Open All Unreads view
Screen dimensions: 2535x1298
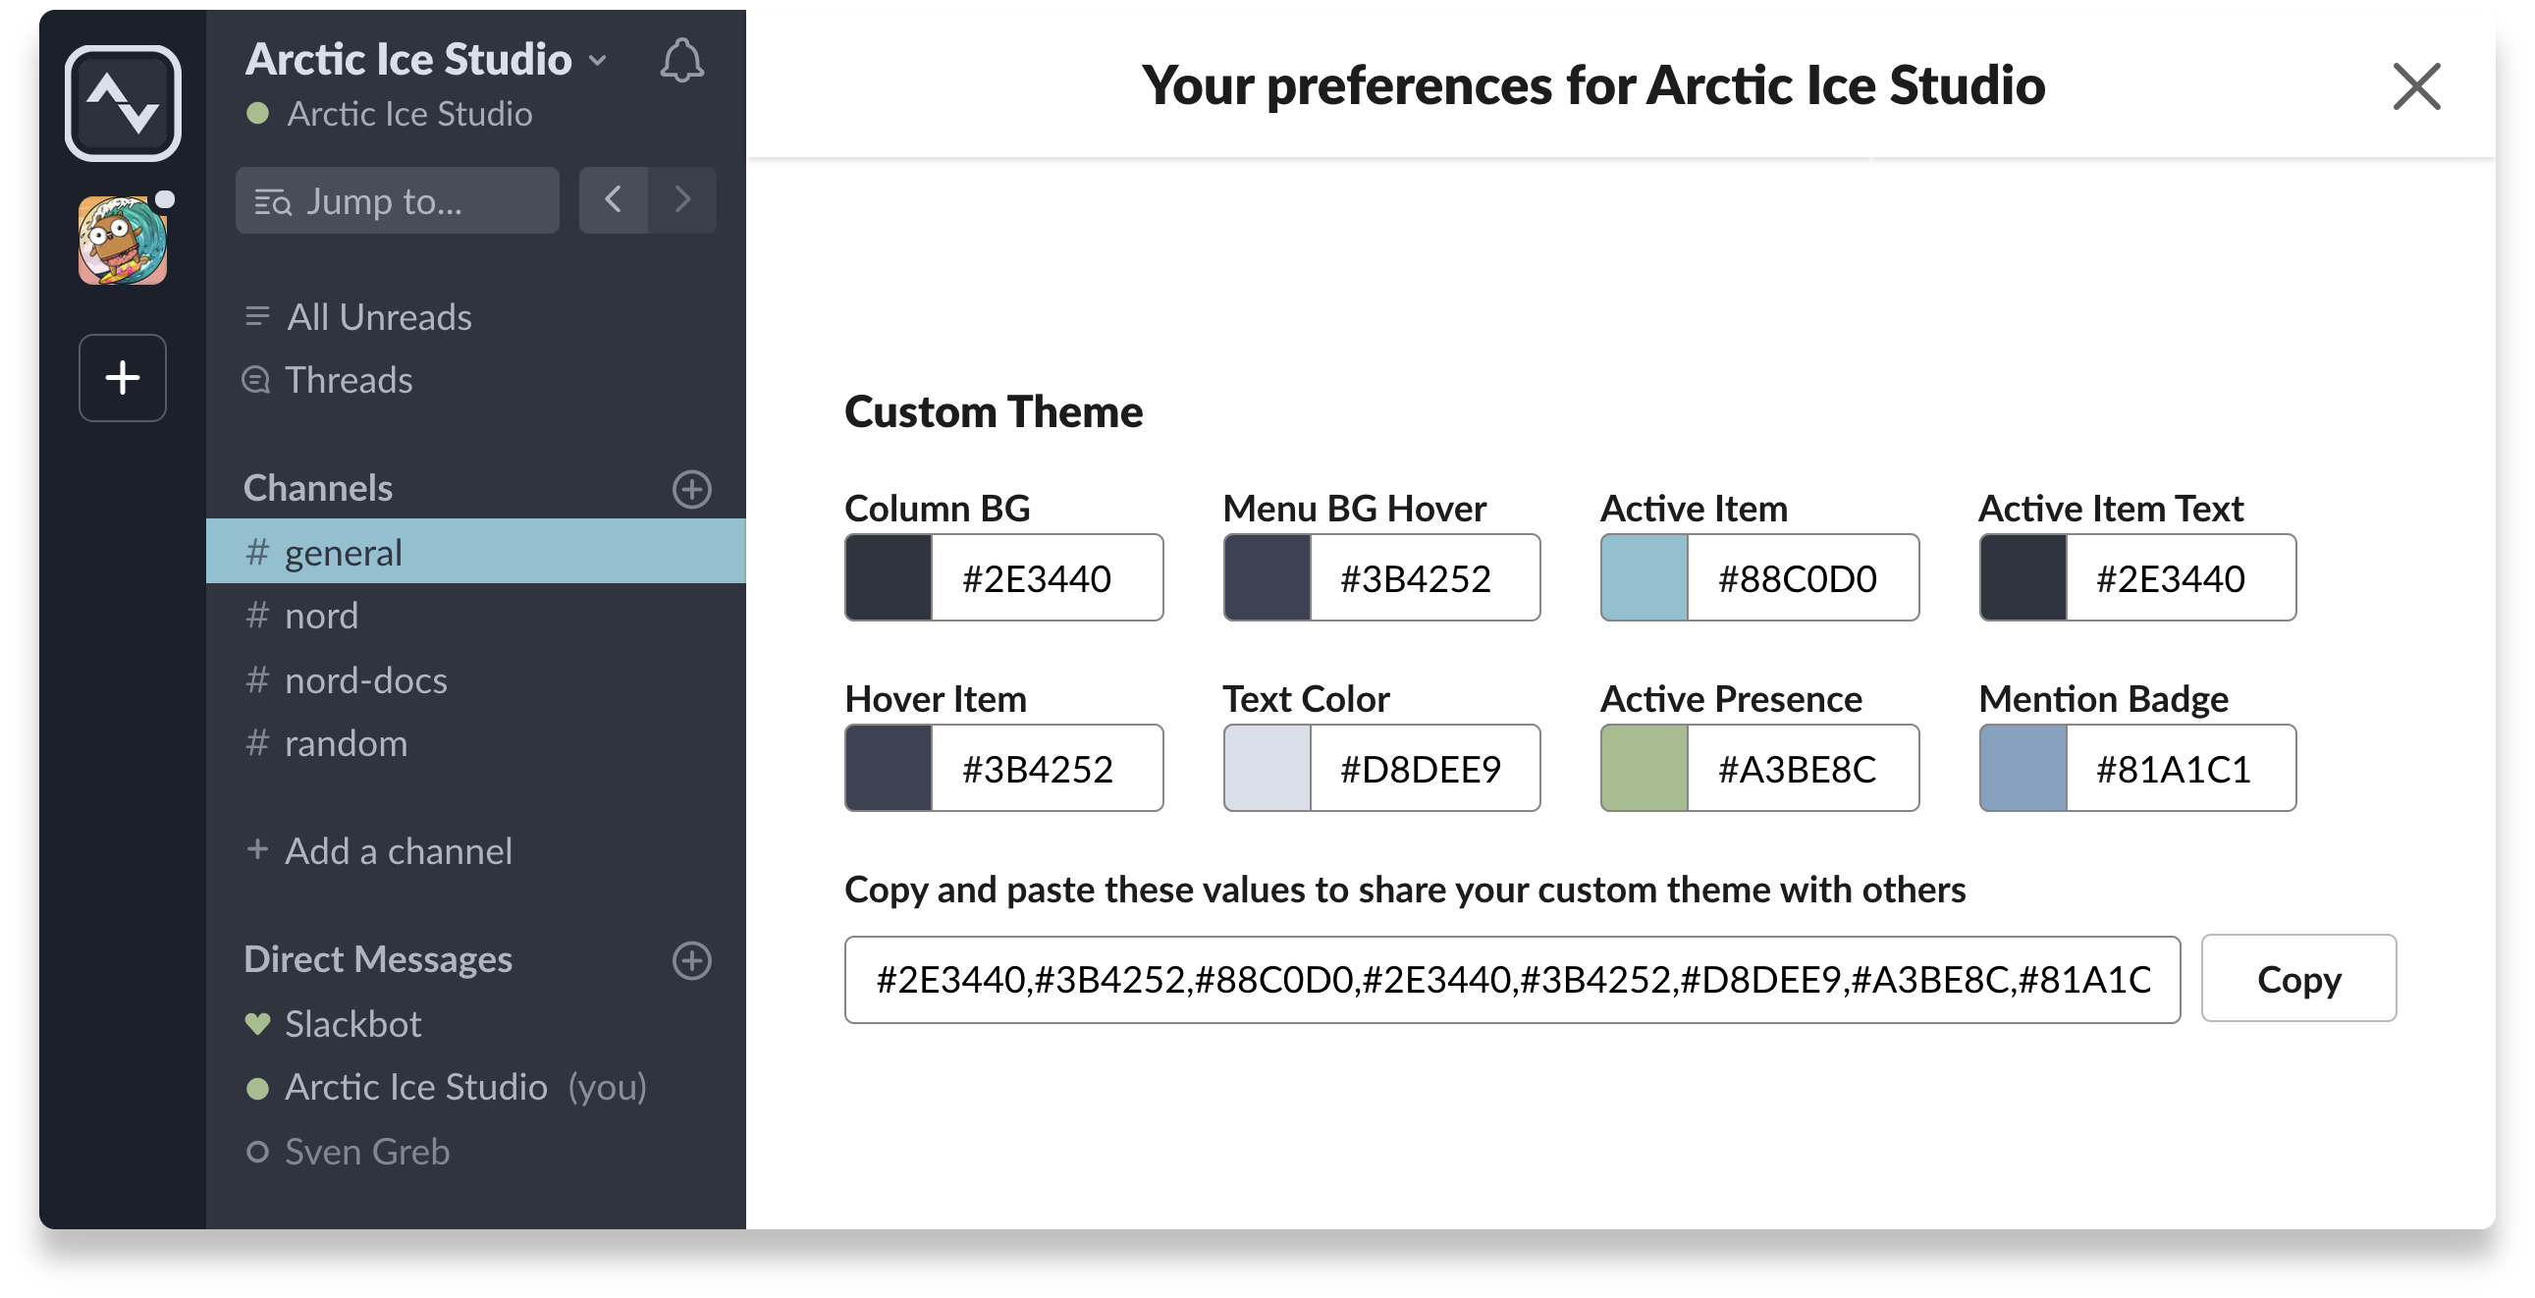tap(378, 318)
